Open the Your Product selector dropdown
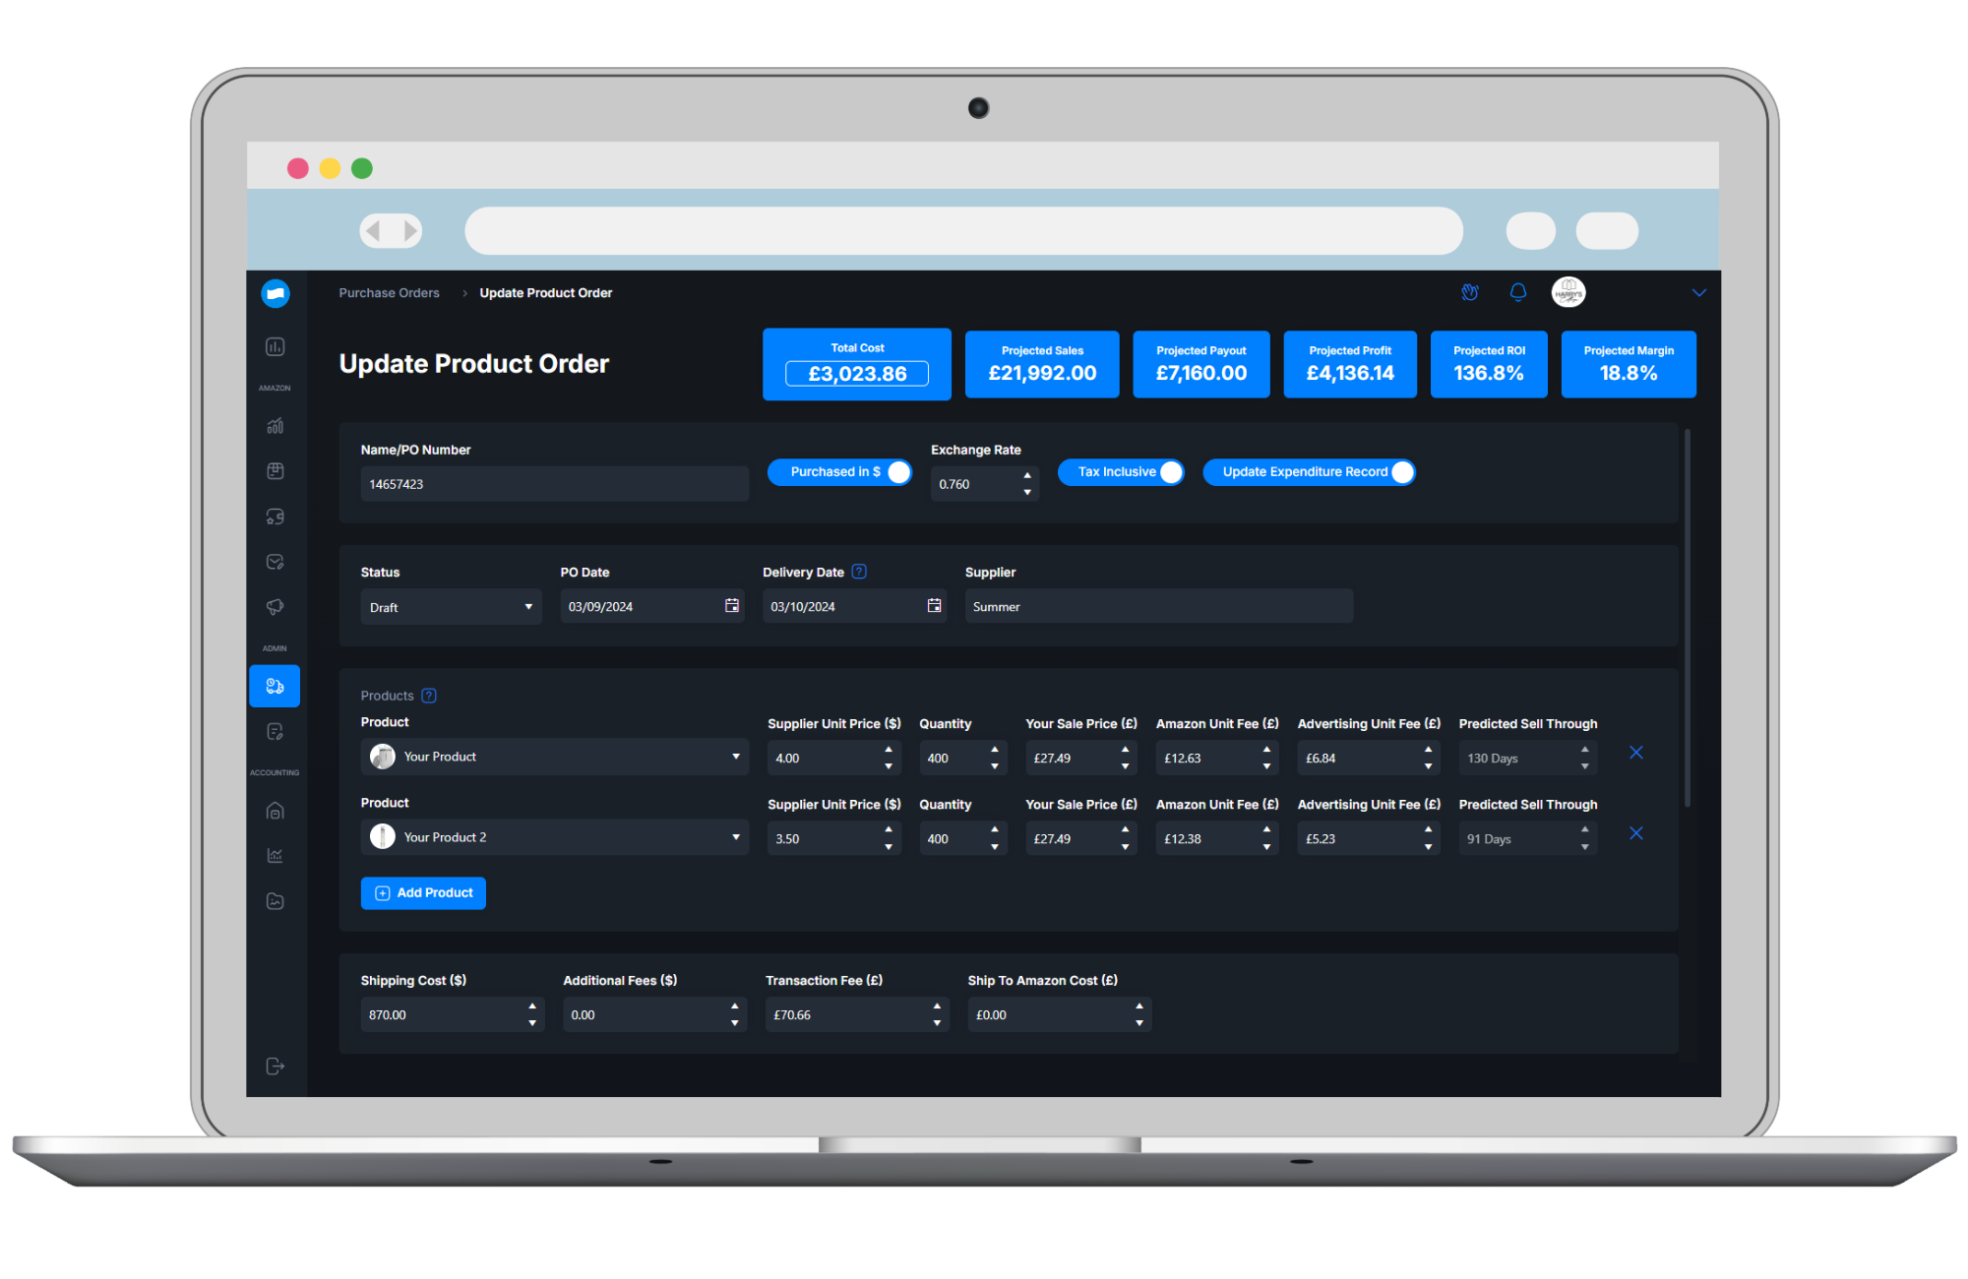1968x1279 pixels. pyautogui.click(x=555, y=757)
